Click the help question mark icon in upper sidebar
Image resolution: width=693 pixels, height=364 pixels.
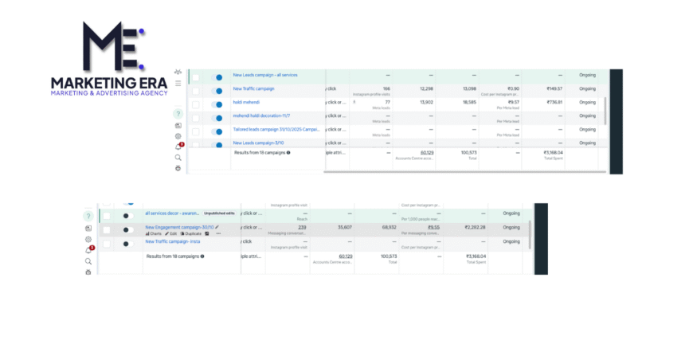click(x=178, y=114)
